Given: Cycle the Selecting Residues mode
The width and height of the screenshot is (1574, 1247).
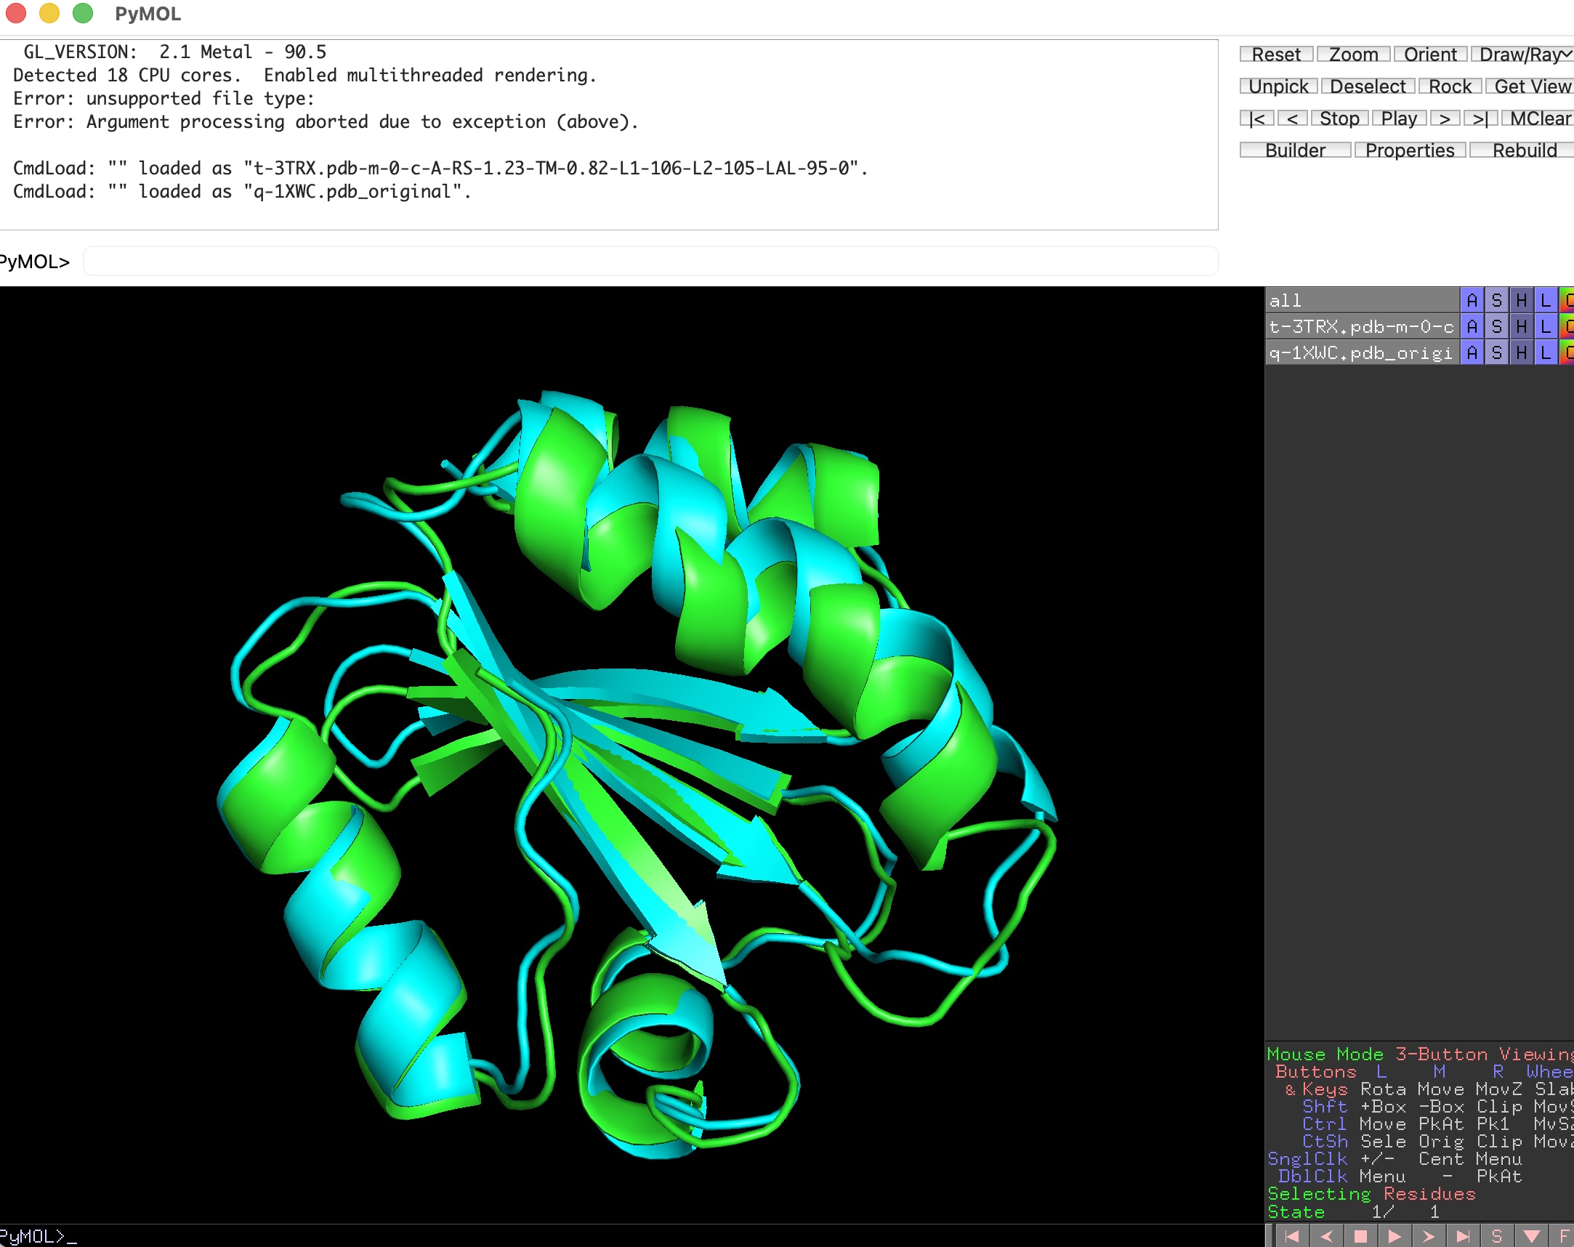Looking at the screenshot, I should point(1371,1194).
